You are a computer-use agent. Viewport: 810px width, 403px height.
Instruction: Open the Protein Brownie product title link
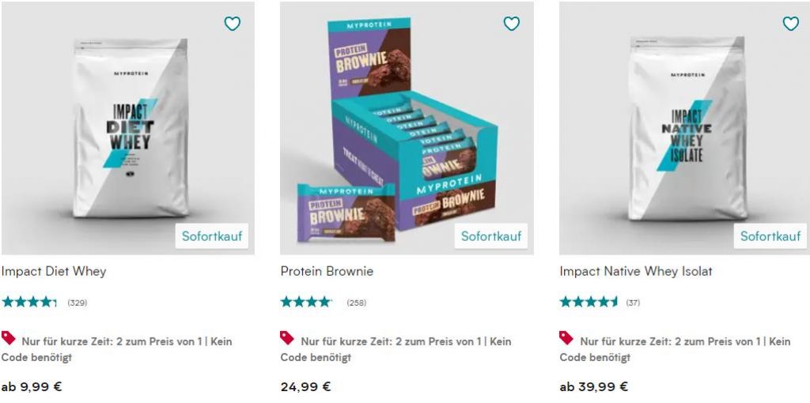click(327, 271)
